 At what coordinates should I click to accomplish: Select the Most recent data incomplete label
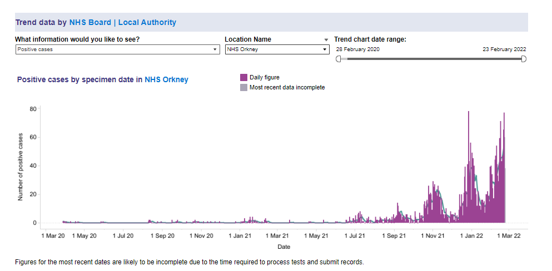[287, 88]
